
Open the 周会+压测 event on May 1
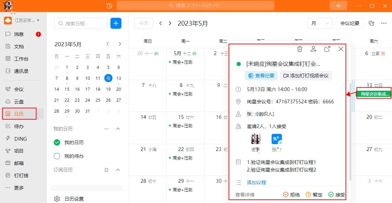pos(180,62)
